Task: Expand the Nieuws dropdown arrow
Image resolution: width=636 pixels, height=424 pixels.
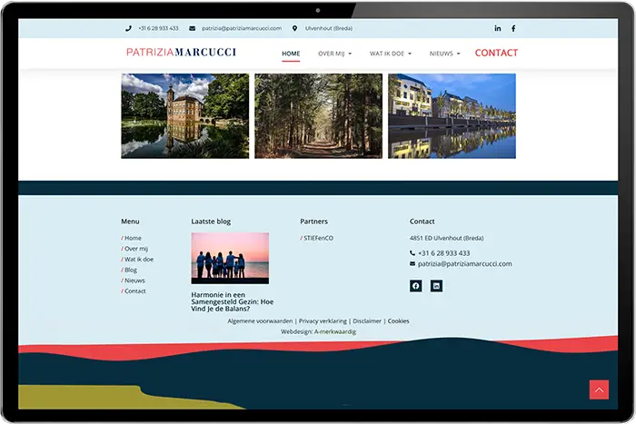Action: [x=458, y=54]
